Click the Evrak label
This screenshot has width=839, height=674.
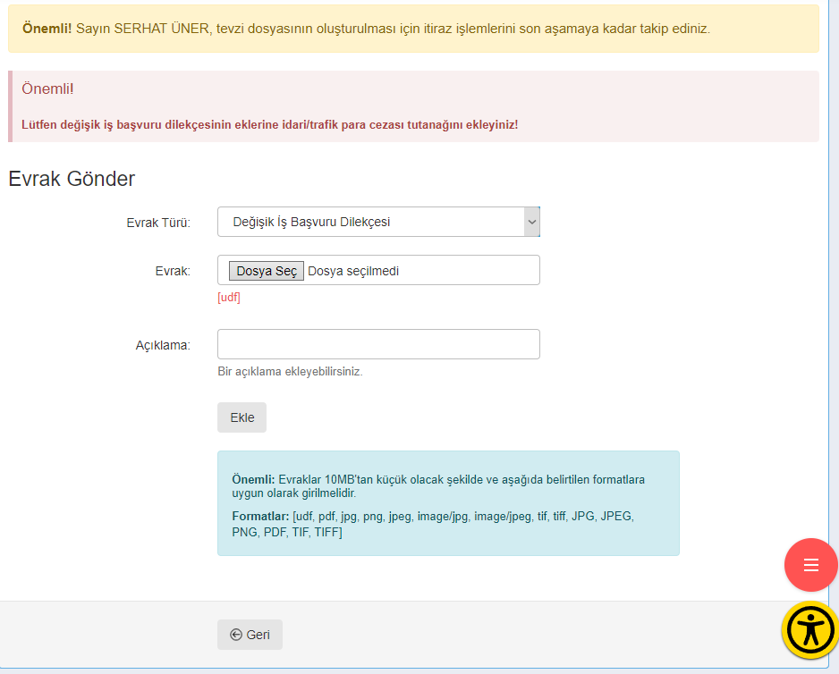click(173, 271)
